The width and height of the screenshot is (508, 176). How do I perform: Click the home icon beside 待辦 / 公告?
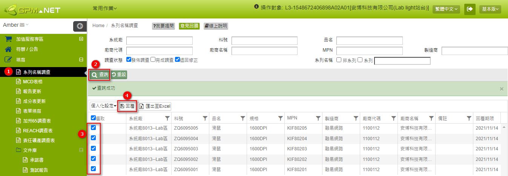pyautogui.click(x=8, y=49)
